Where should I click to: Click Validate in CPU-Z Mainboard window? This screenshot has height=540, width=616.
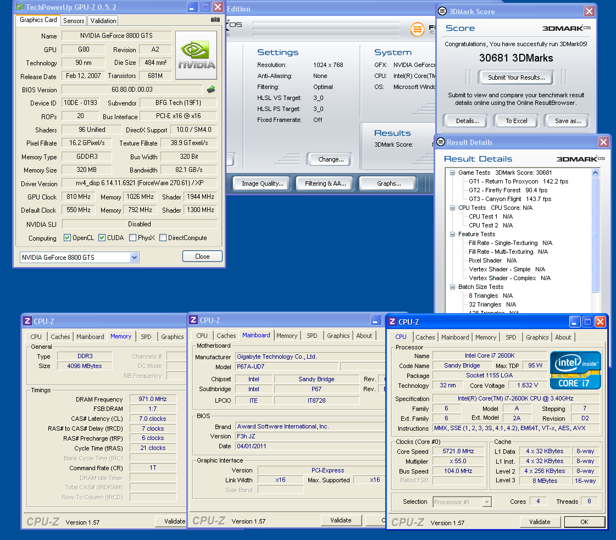(x=341, y=520)
